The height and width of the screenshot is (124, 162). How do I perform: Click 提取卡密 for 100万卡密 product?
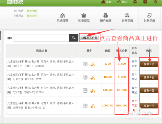click(149, 106)
